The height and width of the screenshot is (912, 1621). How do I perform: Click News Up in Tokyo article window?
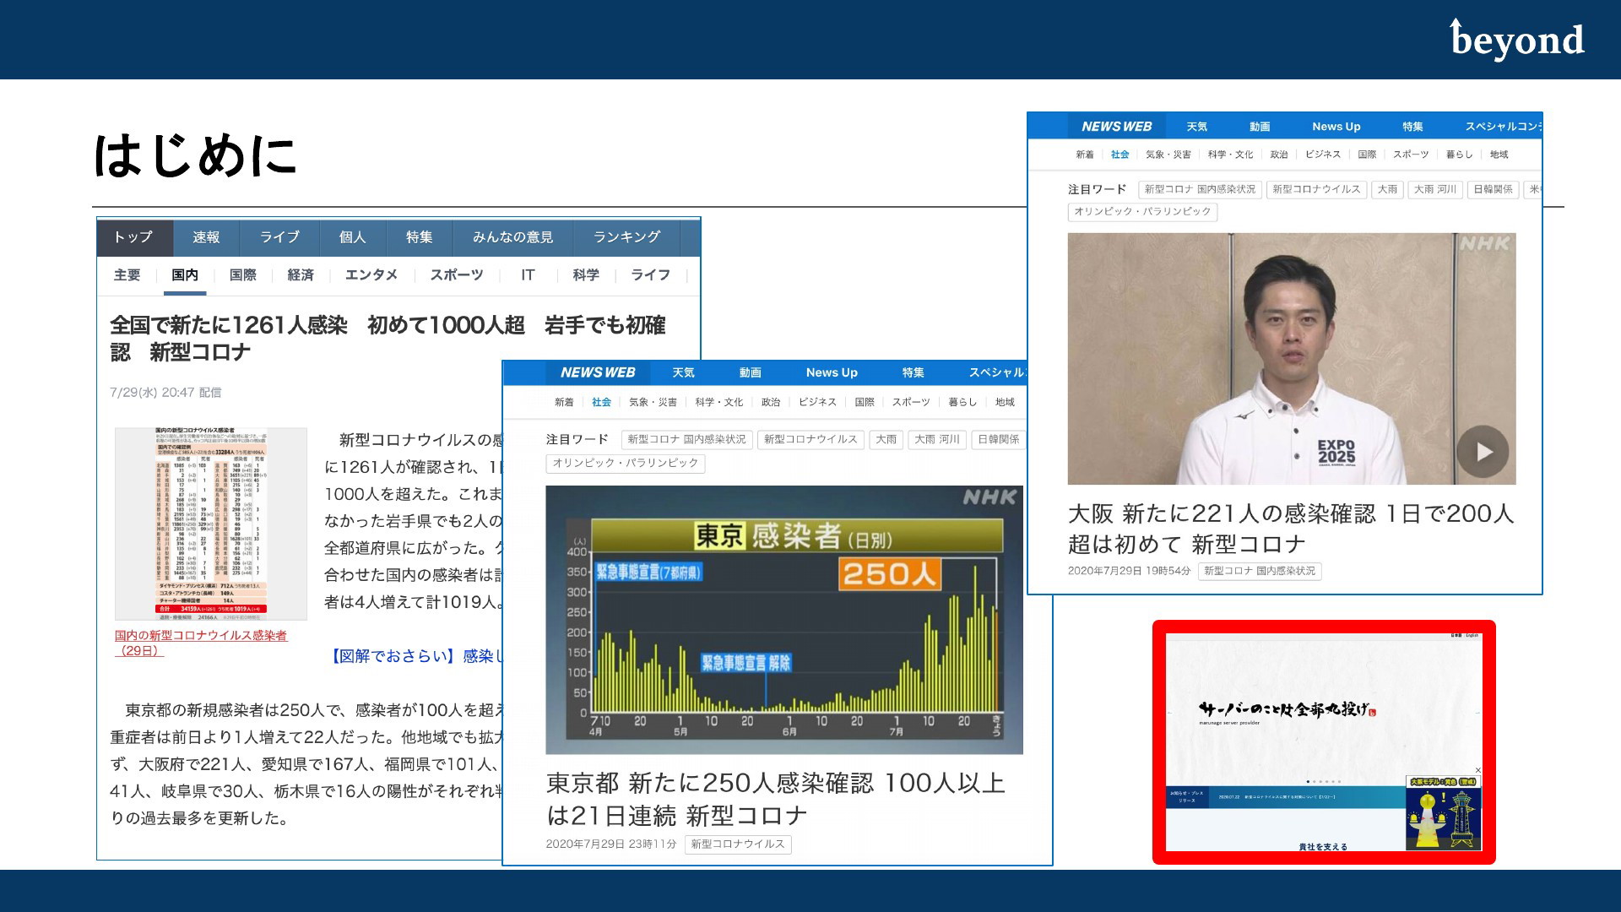pyautogui.click(x=832, y=372)
